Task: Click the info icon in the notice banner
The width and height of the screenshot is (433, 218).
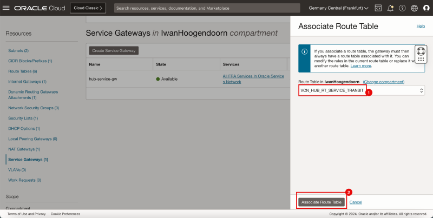Action: coord(305,51)
